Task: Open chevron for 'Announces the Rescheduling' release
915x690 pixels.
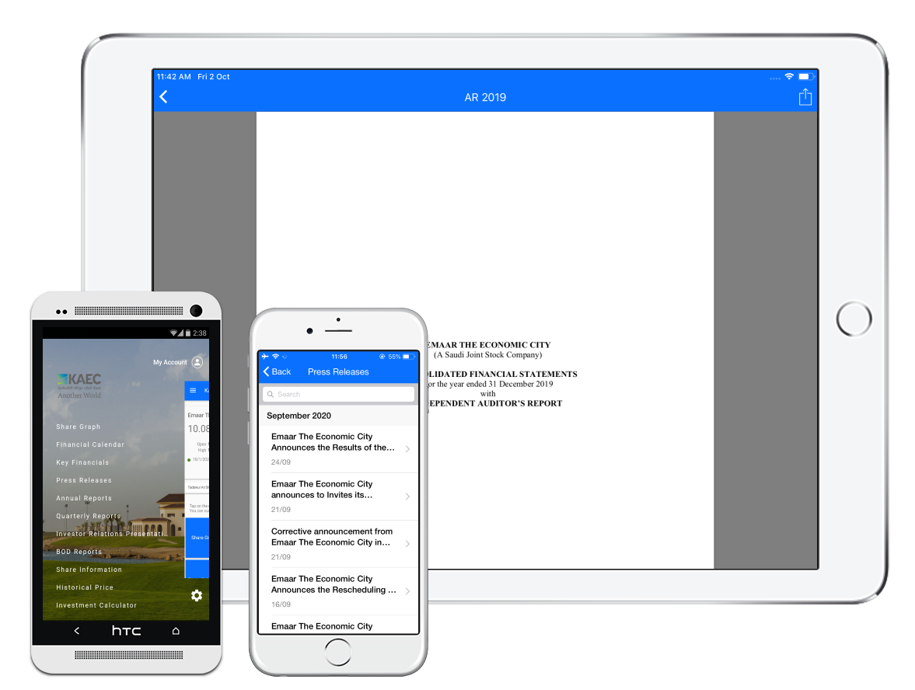Action: [x=407, y=591]
